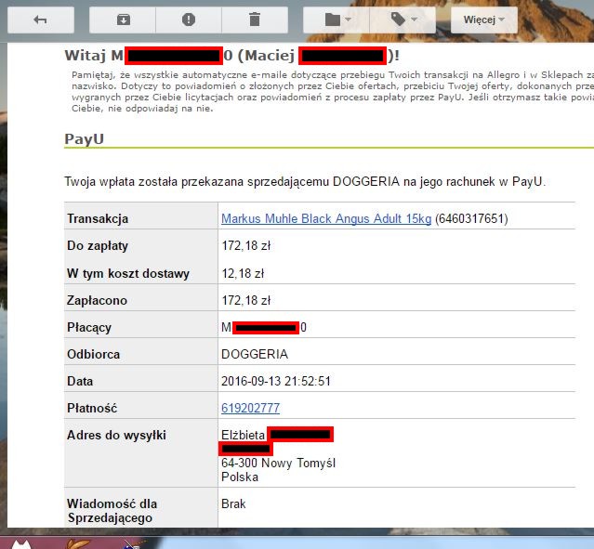Click the 64-300 Nowy Tomyśl address line
The image size is (594, 549).
click(x=278, y=464)
